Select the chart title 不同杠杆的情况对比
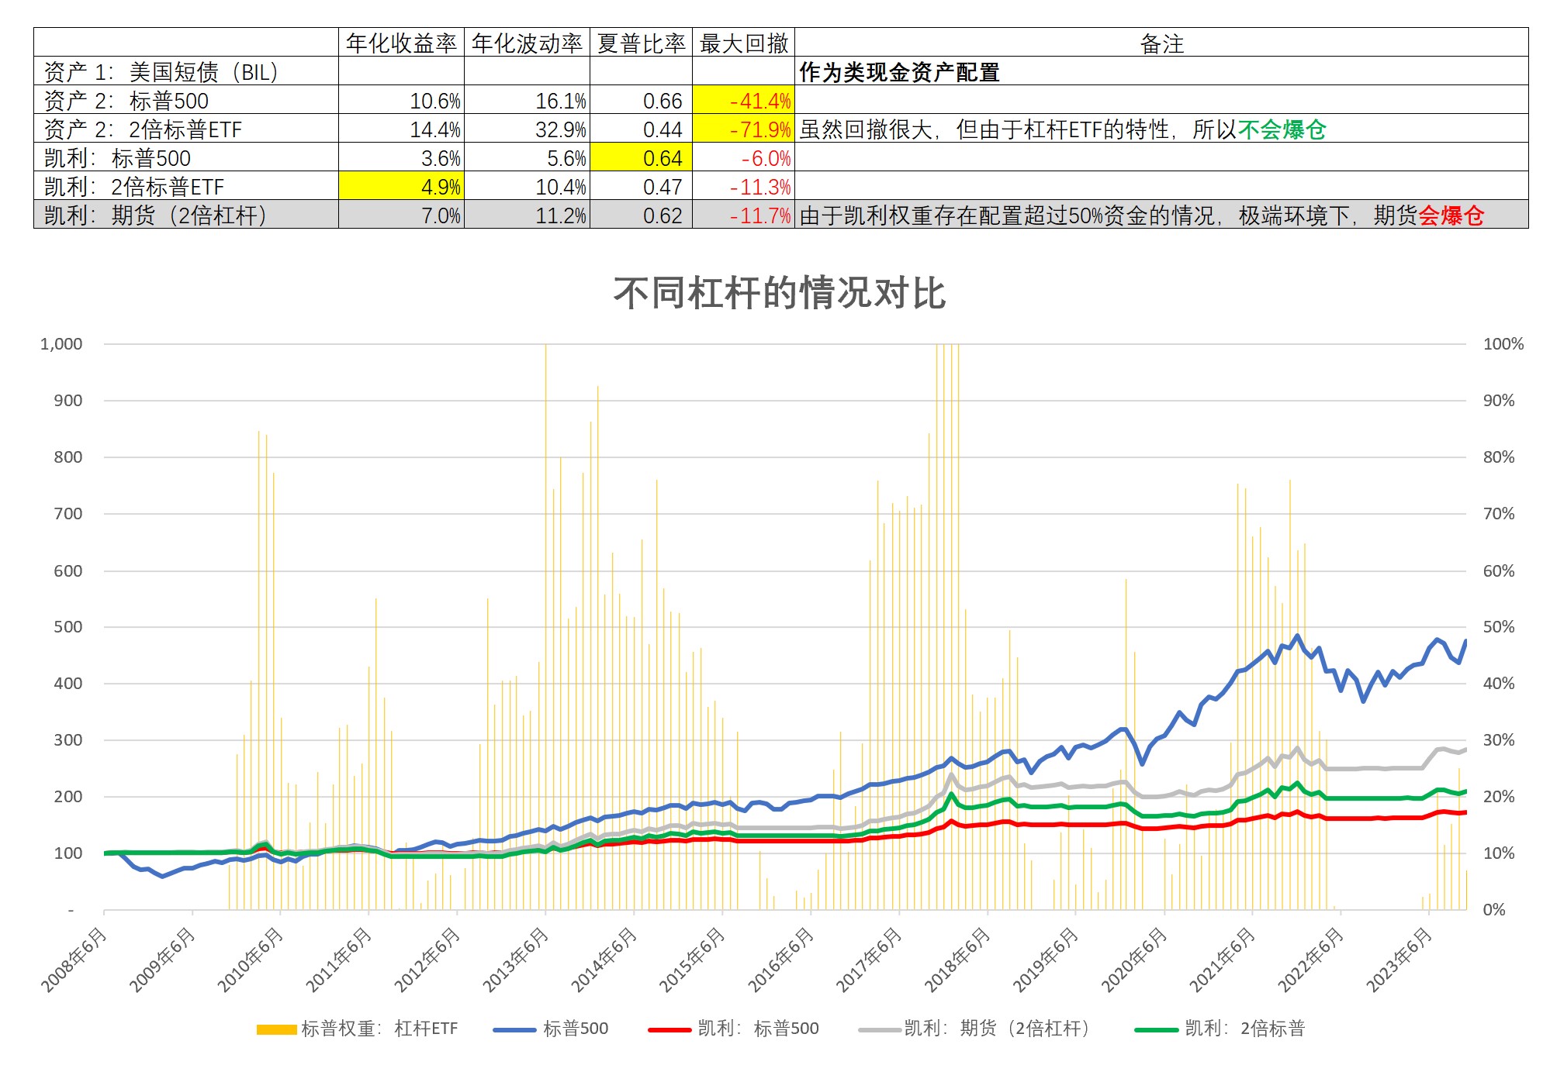Viewport: 1550px width, 1065px height. [x=779, y=293]
